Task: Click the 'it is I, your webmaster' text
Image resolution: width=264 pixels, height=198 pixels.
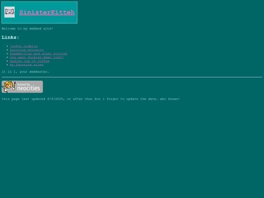Action: pos(25,72)
